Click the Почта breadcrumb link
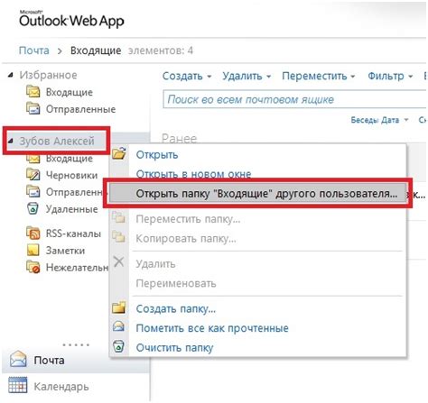The height and width of the screenshot is (403, 428). point(34,50)
